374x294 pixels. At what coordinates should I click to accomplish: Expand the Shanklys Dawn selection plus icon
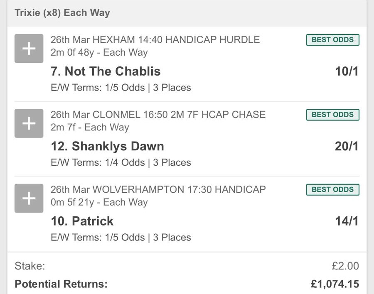coord(29,123)
